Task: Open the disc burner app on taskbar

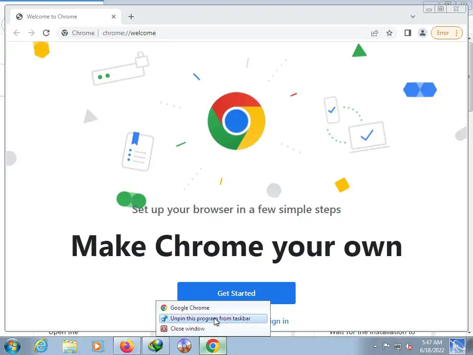Action: tap(184, 346)
